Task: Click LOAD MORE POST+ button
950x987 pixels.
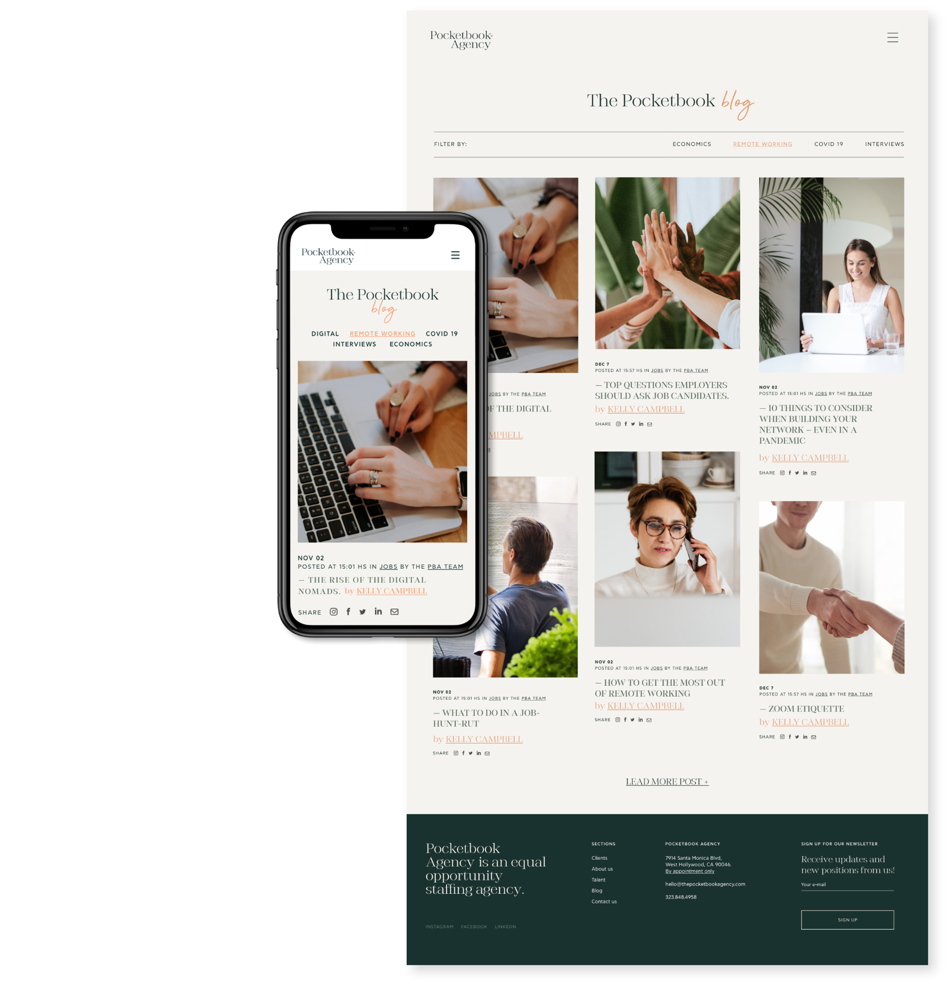Action: pos(667,781)
